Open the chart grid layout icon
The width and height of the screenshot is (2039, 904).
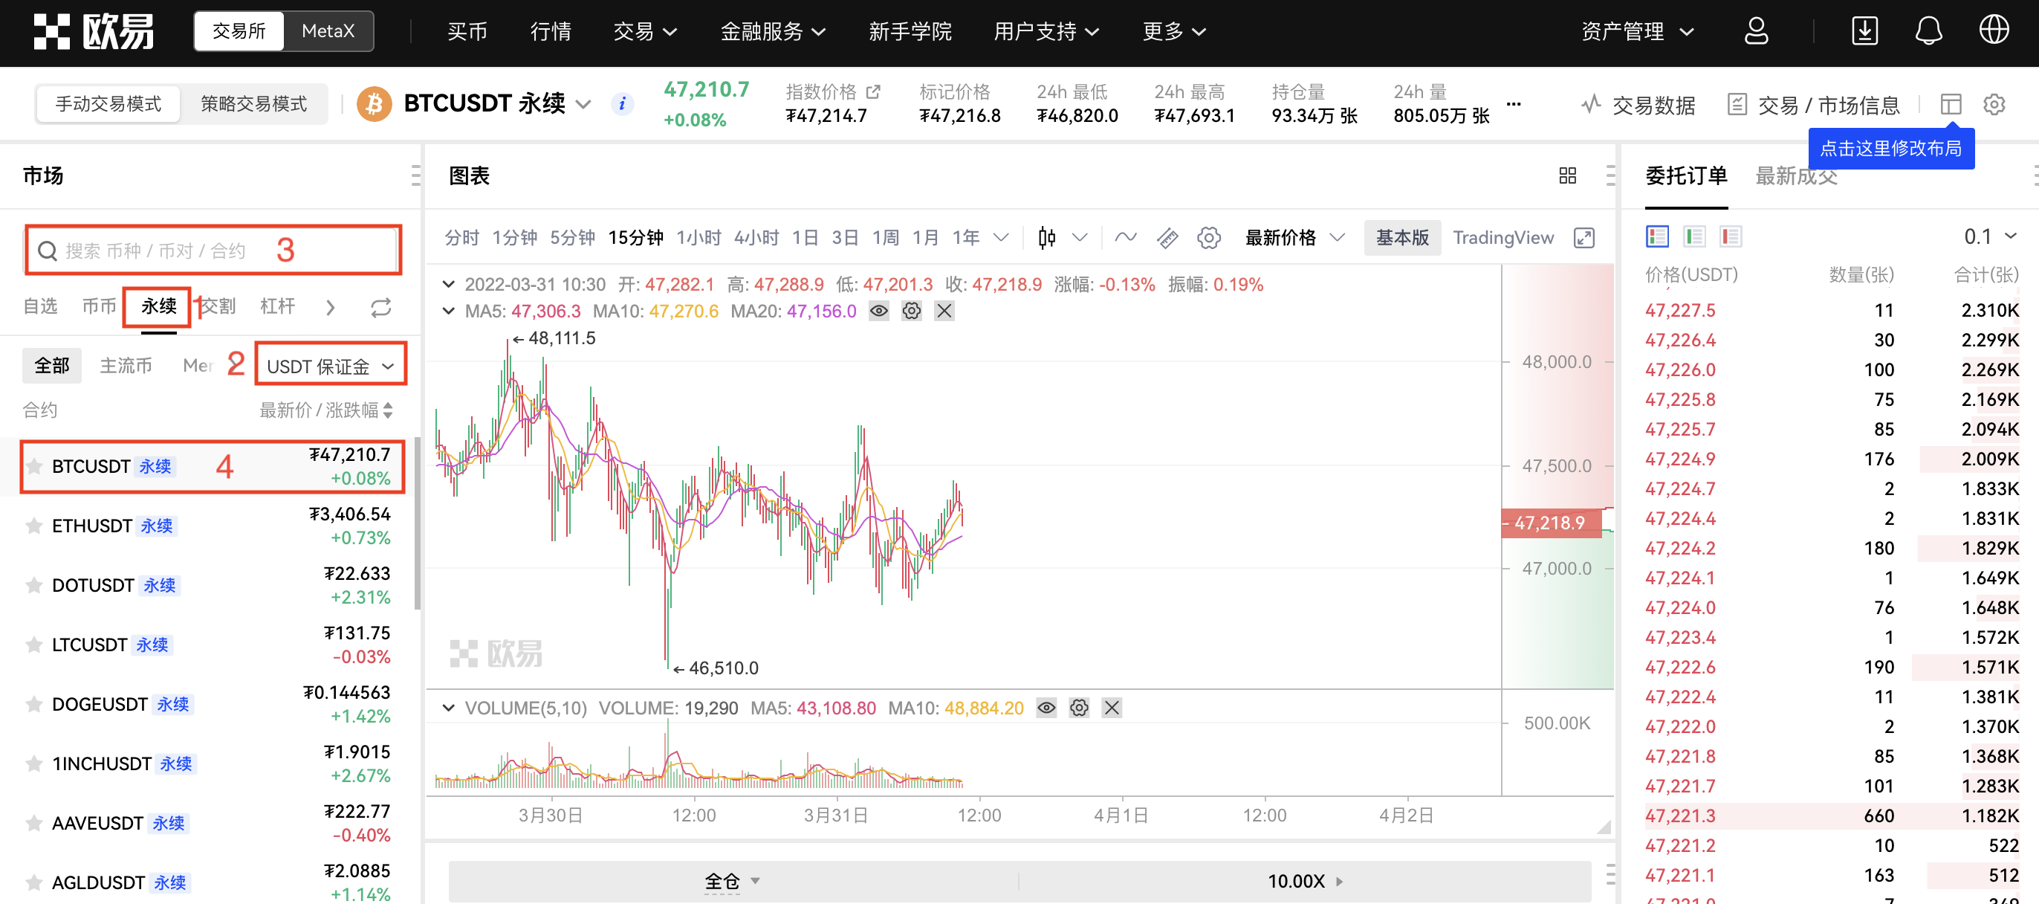pyautogui.click(x=1567, y=175)
